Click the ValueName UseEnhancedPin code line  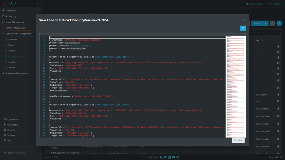tap(67, 65)
